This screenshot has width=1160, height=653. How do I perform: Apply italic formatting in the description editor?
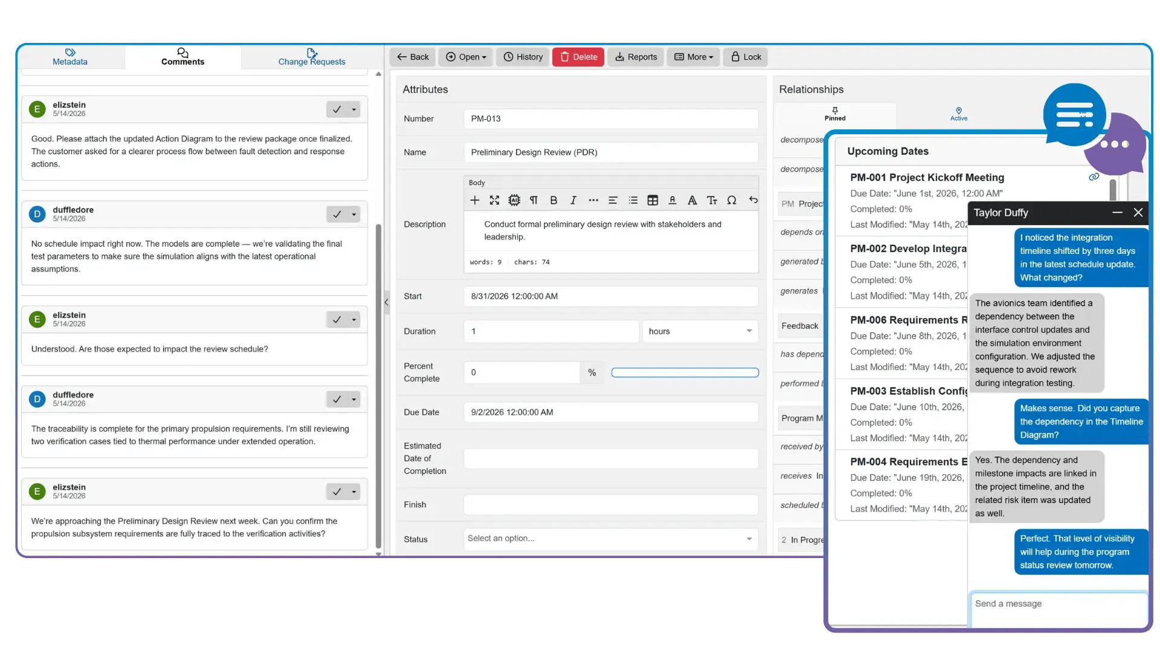[x=573, y=200]
